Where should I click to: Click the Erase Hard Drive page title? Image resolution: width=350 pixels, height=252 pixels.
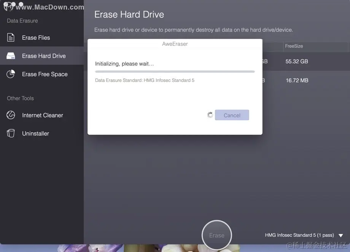(x=129, y=14)
